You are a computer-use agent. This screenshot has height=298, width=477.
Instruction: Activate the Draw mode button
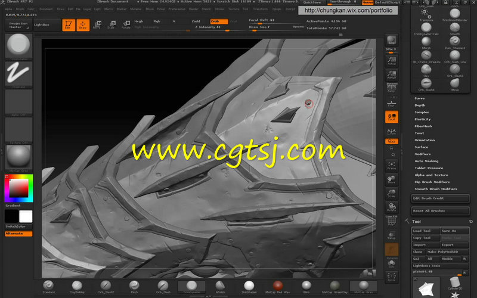83,25
